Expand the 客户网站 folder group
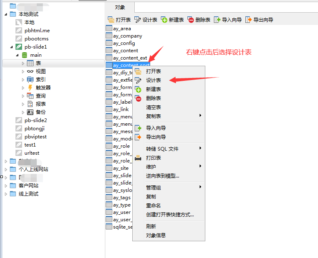 (x=6, y=186)
